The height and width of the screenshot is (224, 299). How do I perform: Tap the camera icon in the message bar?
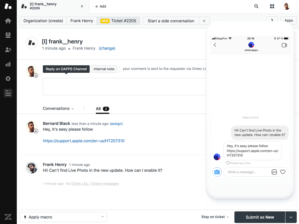217,172
